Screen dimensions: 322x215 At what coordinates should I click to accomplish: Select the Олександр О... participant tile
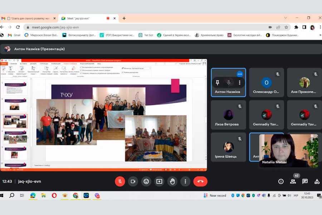[266, 82]
